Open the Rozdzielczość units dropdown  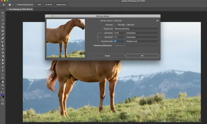[x=142, y=41]
